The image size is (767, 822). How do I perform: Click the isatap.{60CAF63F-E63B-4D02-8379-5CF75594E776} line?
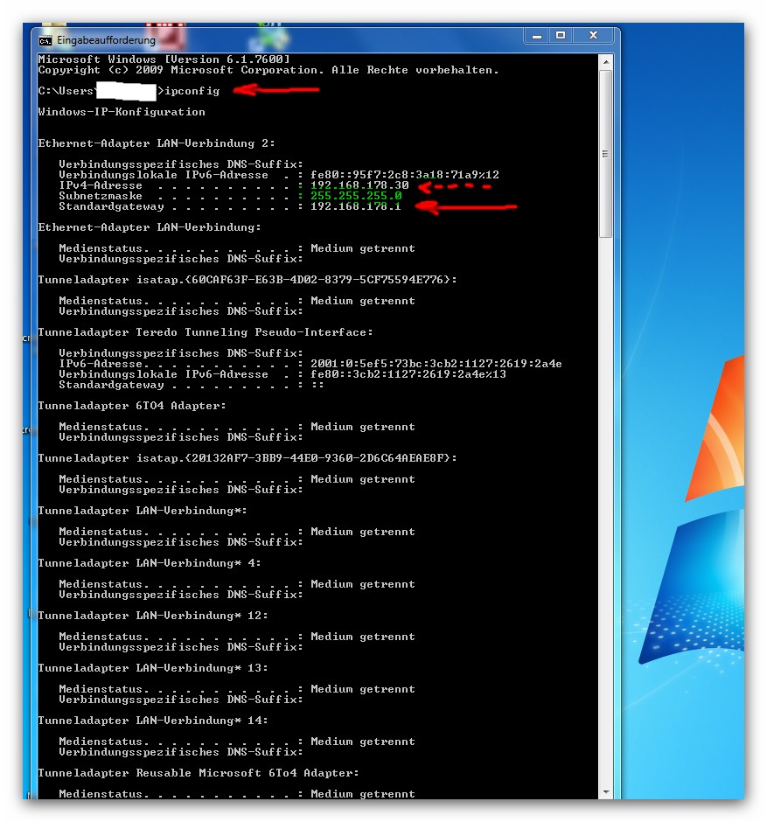point(248,280)
